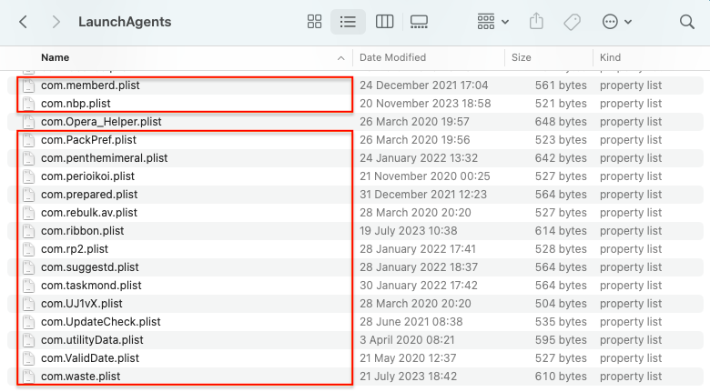Toggle sort direction arrow in Name column
Viewport: 710px width, 392px height.
point(341,58)
